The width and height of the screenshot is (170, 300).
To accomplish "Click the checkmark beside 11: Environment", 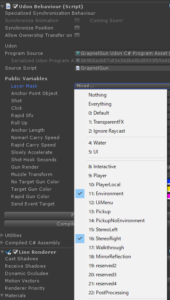I will click(80, 194).
